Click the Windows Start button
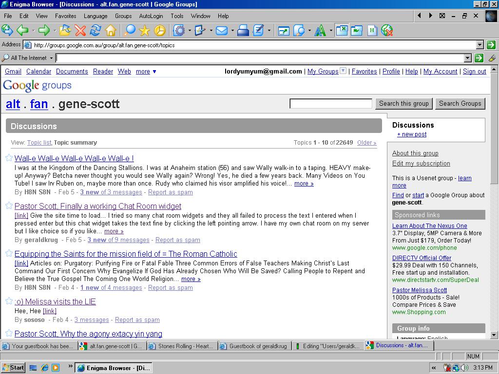Screen dimensions: 499x374 tap(13, 368)
